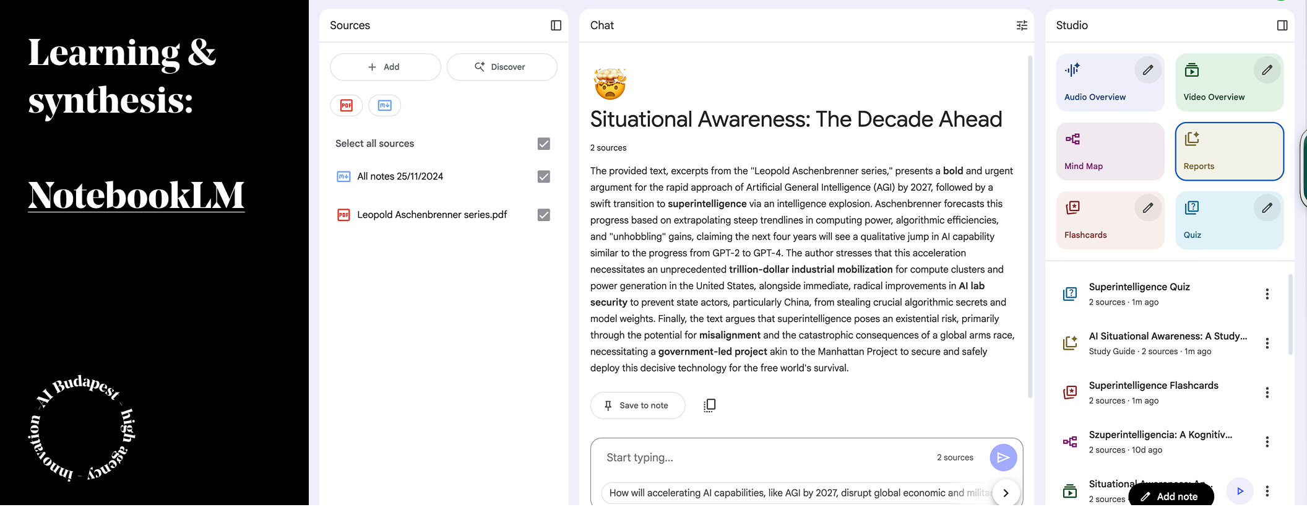Open Superintelligence Flashcards item
Image resolution: width=1307 pixels, height=507 pixels.
pos(1154,386)
